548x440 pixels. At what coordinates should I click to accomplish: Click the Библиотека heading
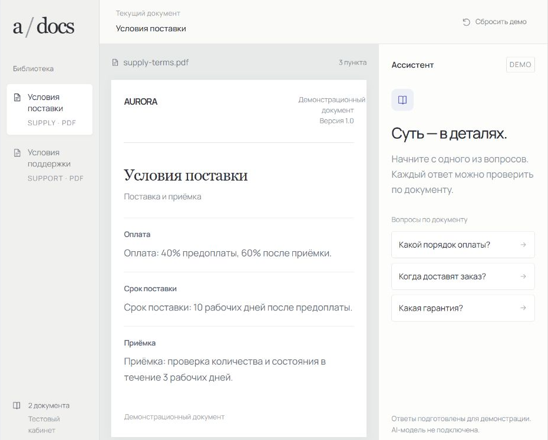point(33,69)
